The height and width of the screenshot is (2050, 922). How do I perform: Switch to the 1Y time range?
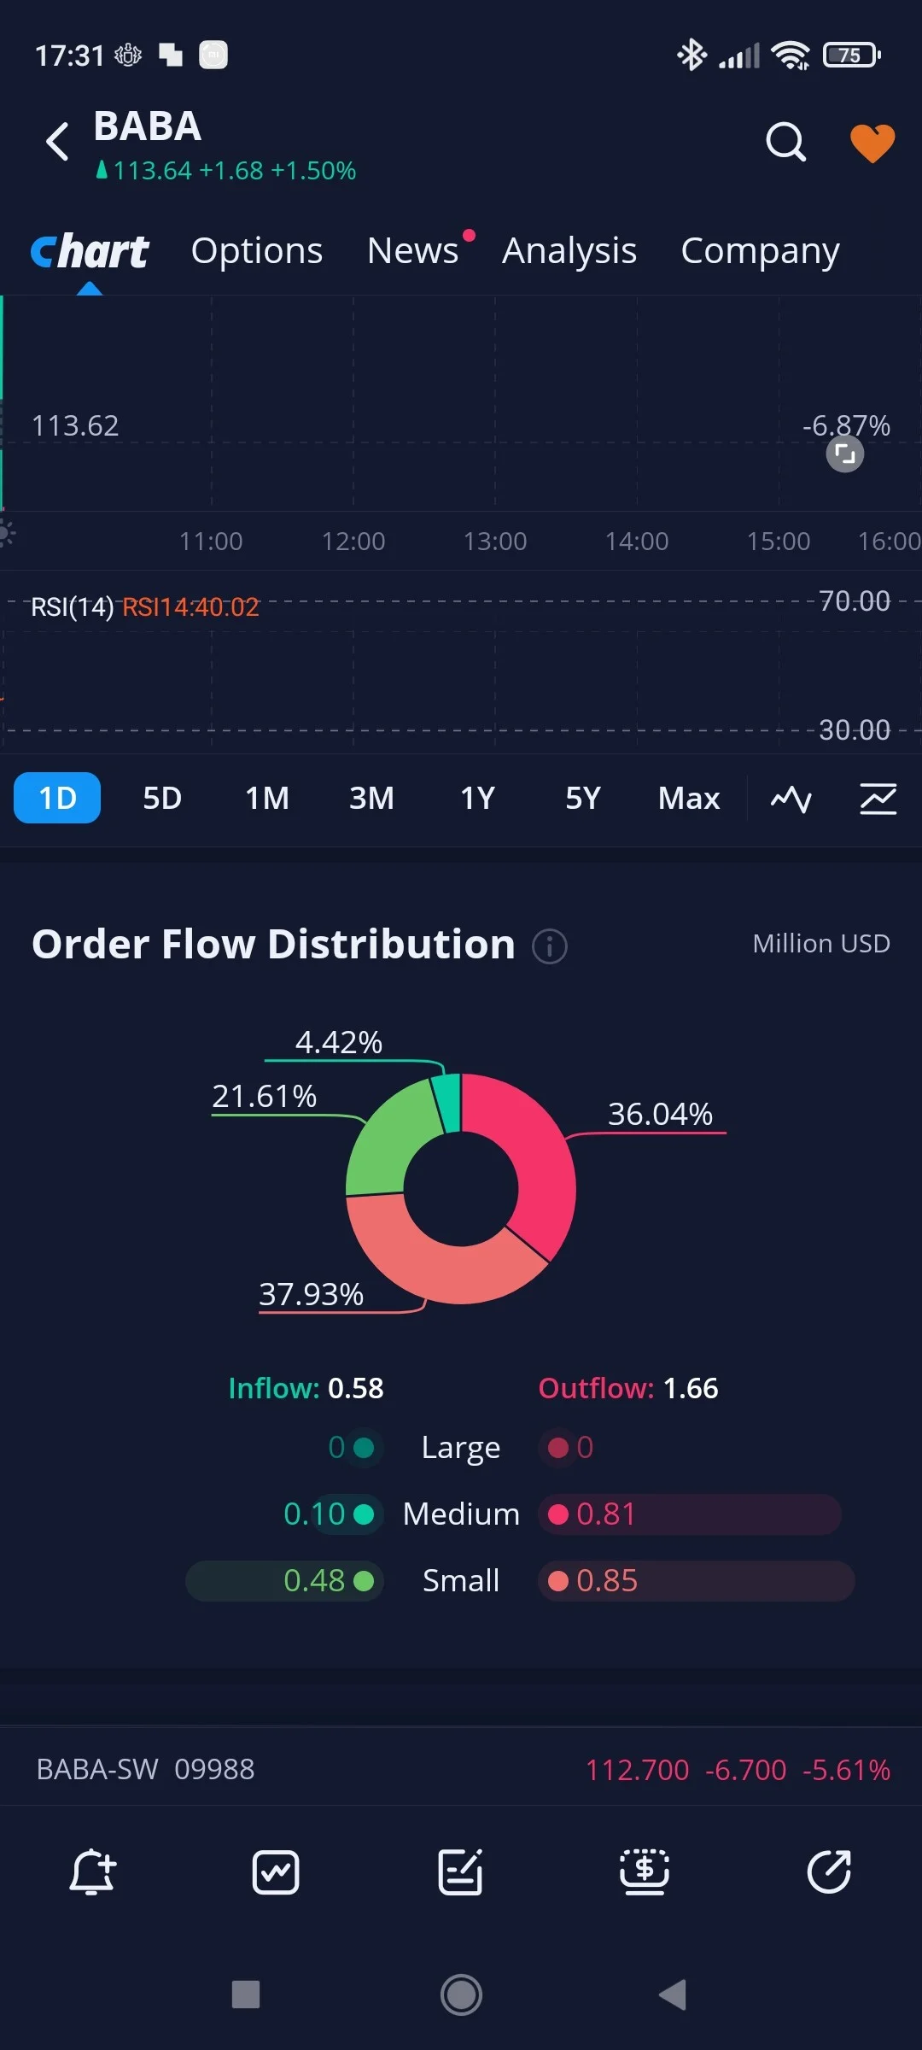point(478,799)
